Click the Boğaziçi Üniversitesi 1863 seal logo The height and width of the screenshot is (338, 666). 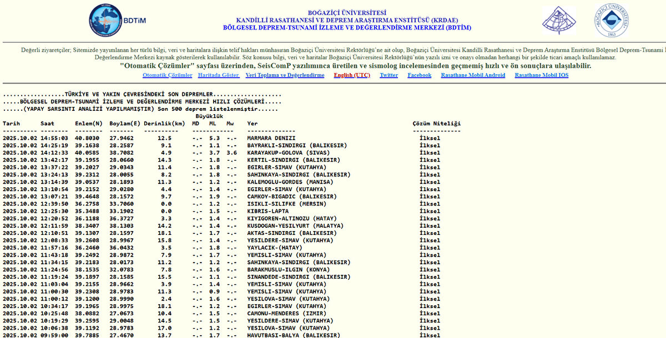(x=612, y=21)
